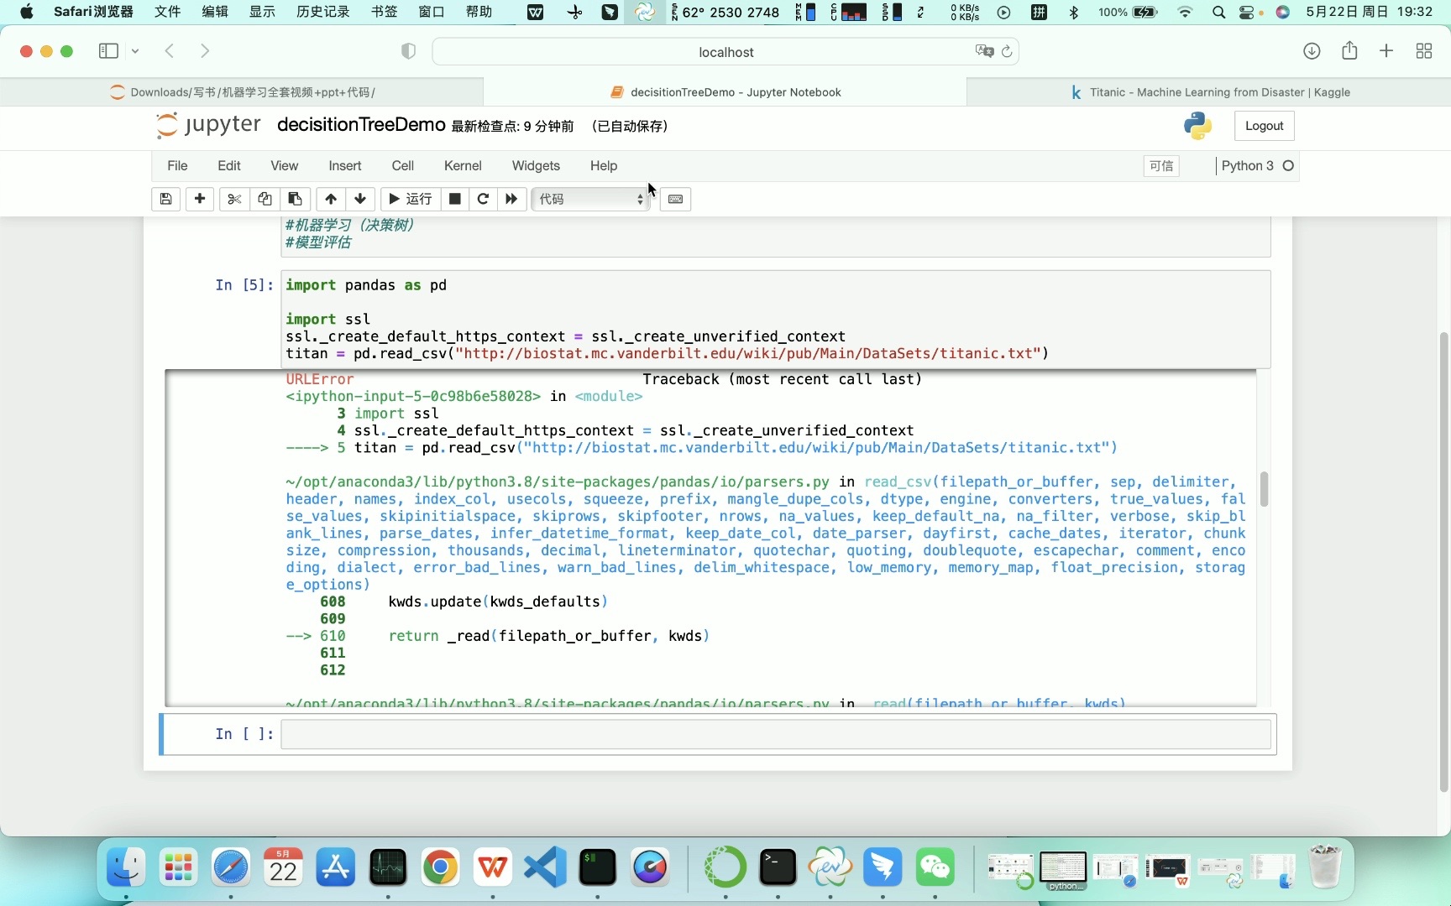Open the command palette keyboard icon
Screen dimensions: 1451x906
(676, 199)
